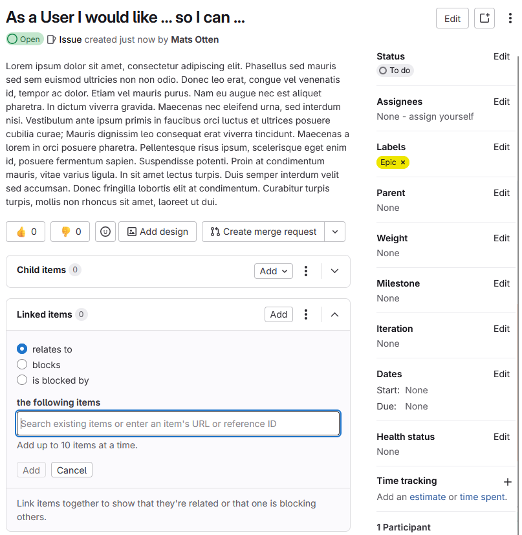Open the Child items Add dropdown
Image resolution: width=522 pixels, height=535 pixels.
click(x=273, y=271)
